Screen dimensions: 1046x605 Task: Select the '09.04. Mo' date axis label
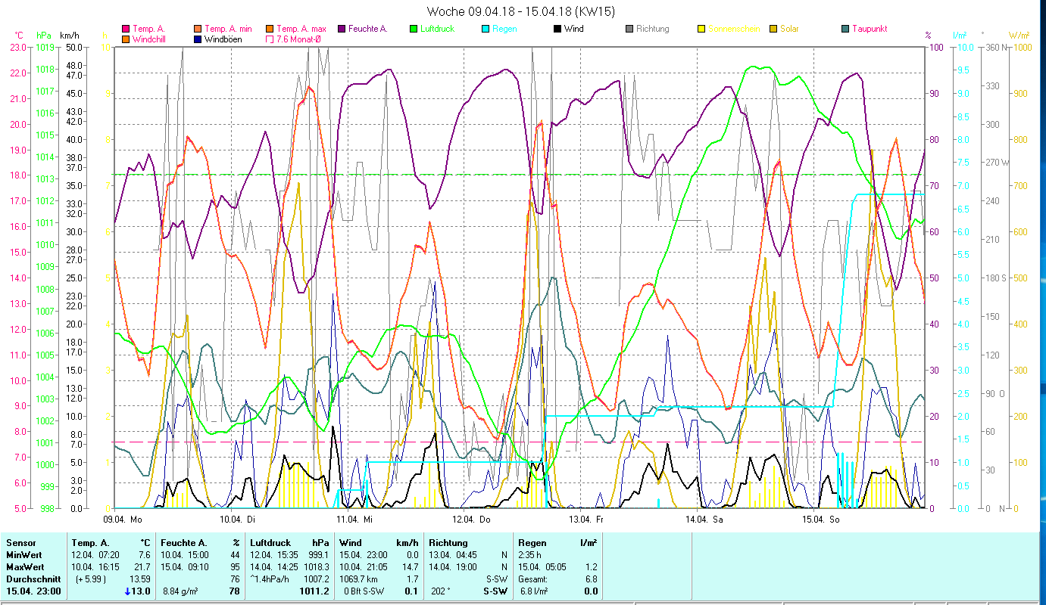(123, 520)
